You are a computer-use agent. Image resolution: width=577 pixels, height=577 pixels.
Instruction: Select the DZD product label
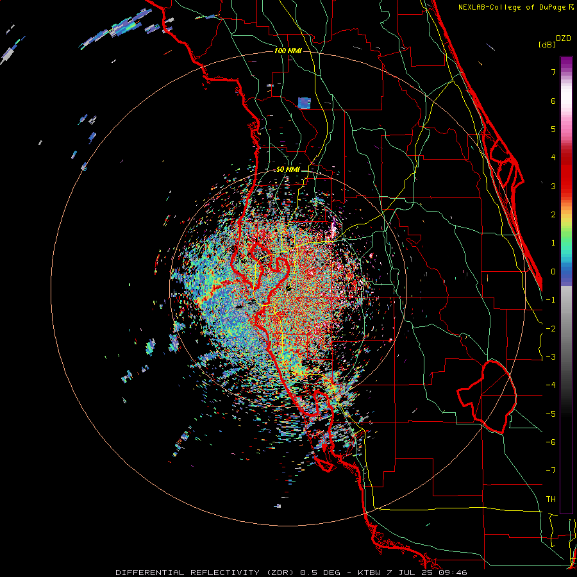click(564, 38)
